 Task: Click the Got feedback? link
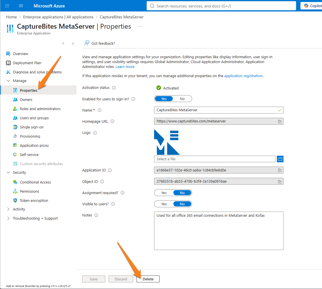(x=103, y=43)
